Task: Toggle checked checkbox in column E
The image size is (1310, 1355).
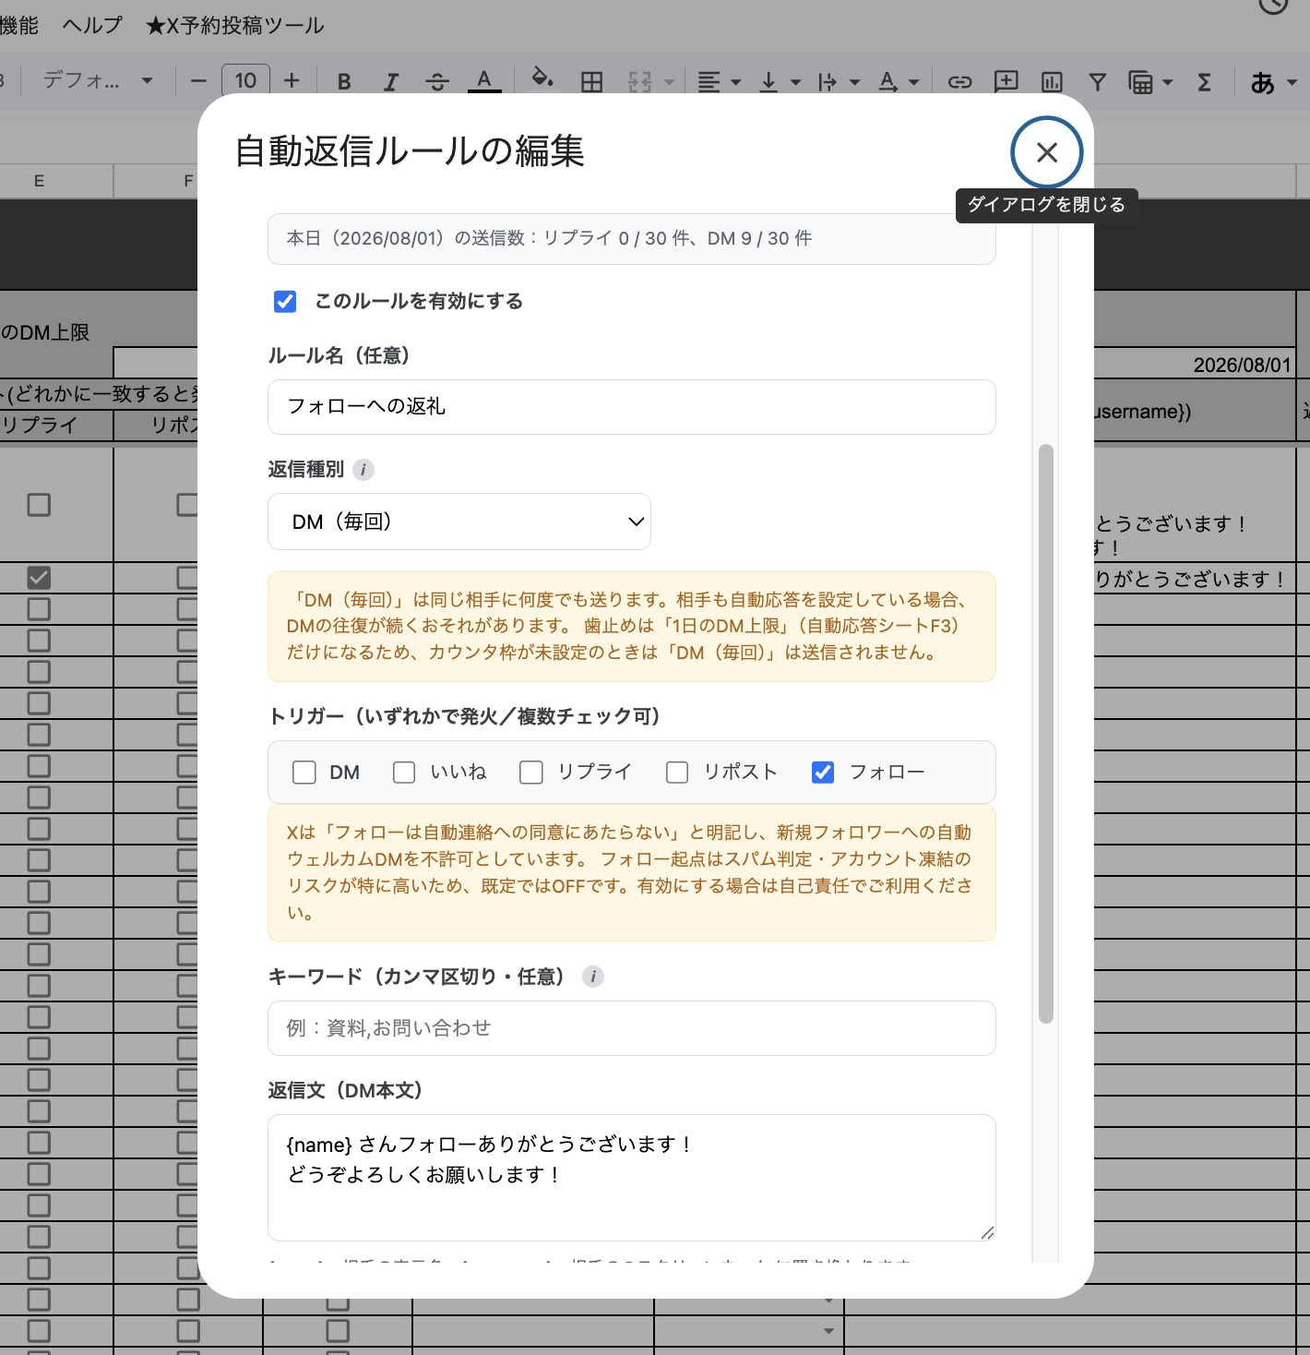Action: [x=39, y=578]
